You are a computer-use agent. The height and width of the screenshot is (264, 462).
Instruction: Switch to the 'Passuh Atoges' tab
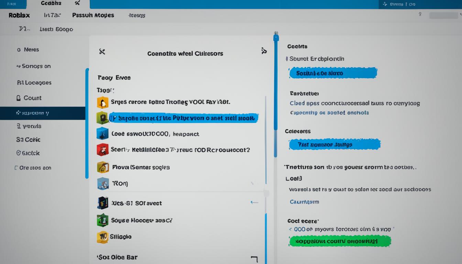point(93,15)
